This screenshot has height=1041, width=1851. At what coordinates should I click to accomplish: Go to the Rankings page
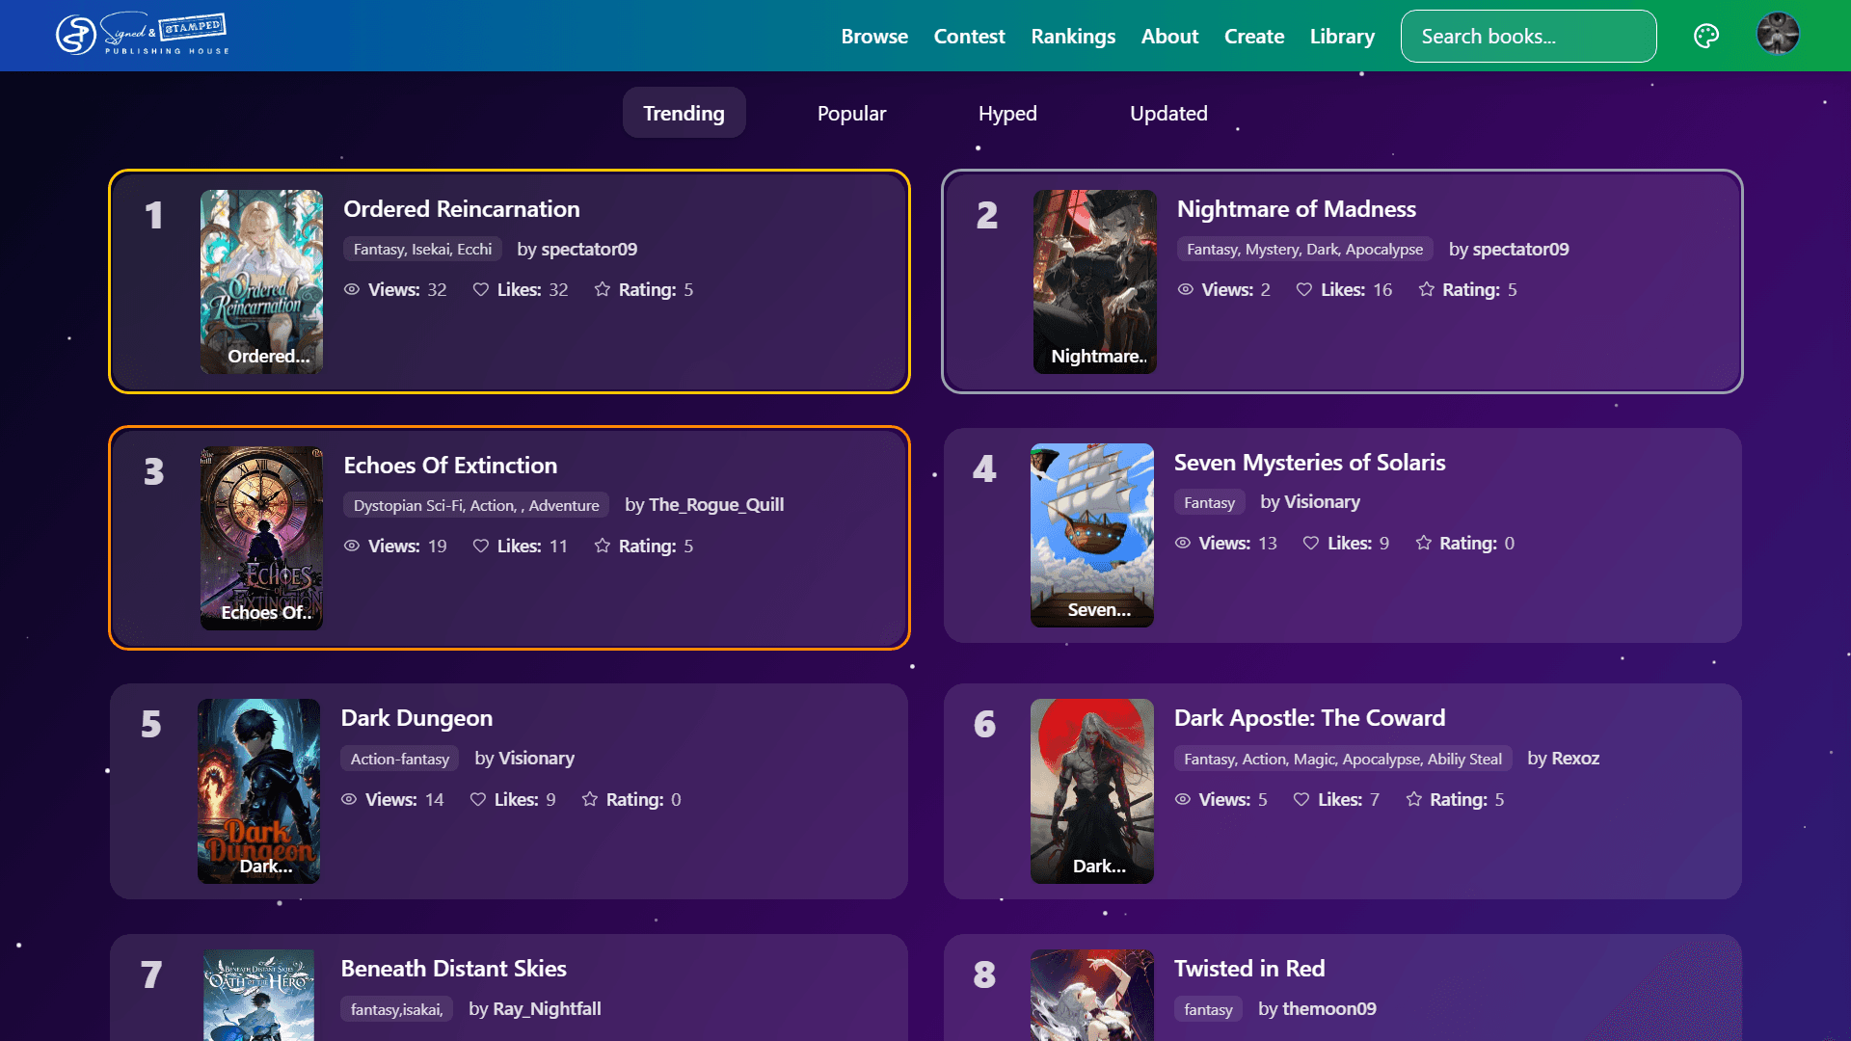point(1073,37)
